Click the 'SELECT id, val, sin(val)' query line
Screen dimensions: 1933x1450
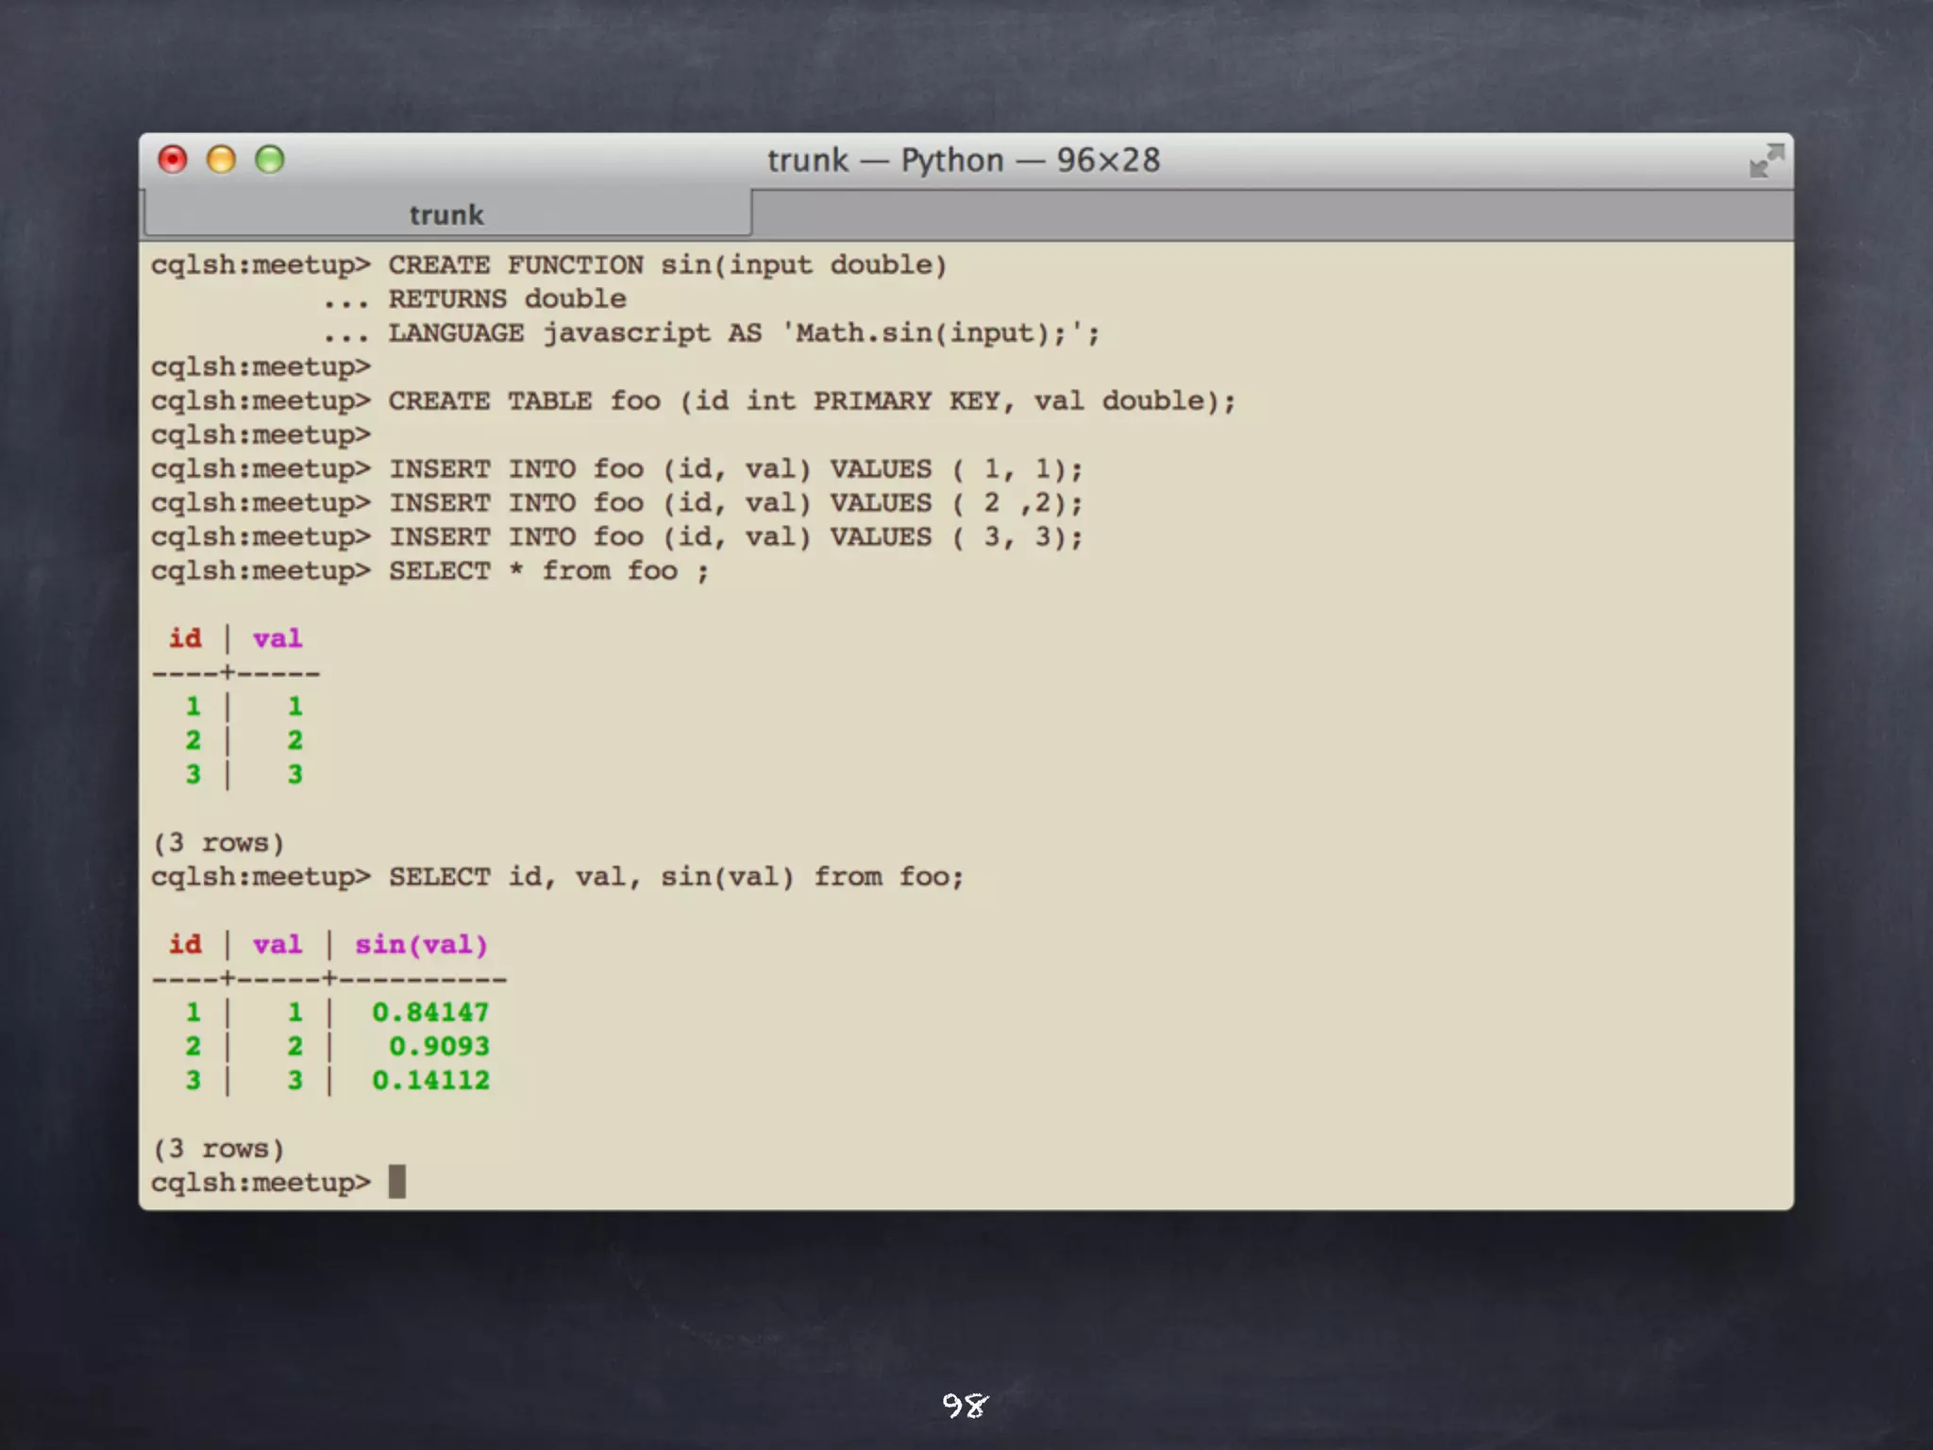[x=675, y=877]
